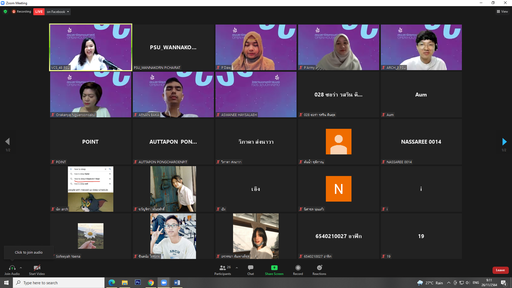Open the Participants panel
The height and width of the screenshot is (288, 512).
[x=223, y=270]
